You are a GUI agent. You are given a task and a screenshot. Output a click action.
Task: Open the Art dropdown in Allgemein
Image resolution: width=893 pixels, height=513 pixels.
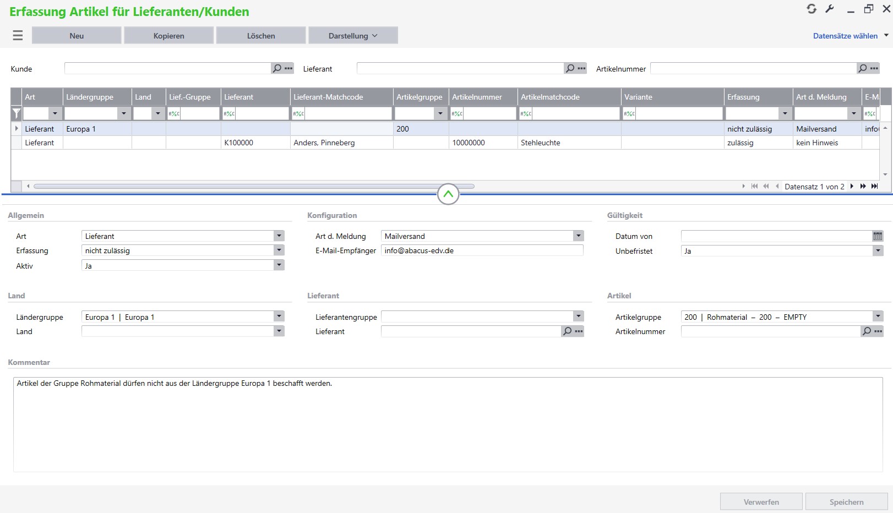(279, 236)
